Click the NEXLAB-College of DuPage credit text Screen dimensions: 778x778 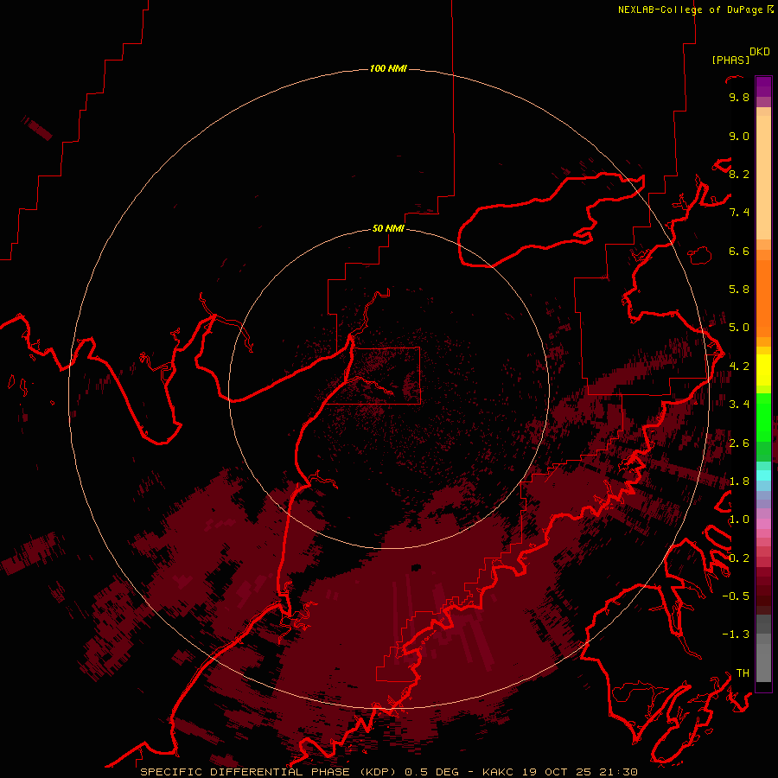691,10
